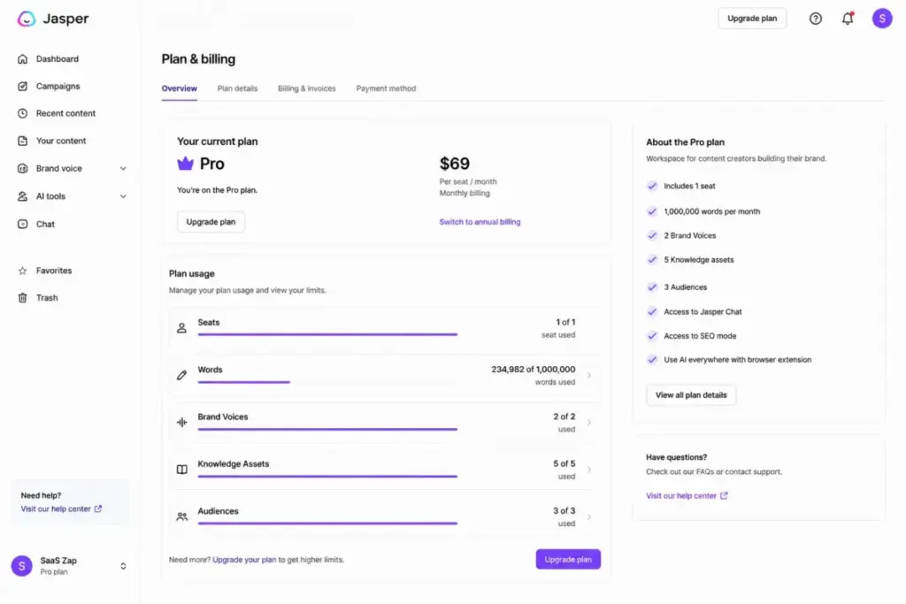Open Your content from the sidebar
This screenshot has height=604, width=906.
61,141
